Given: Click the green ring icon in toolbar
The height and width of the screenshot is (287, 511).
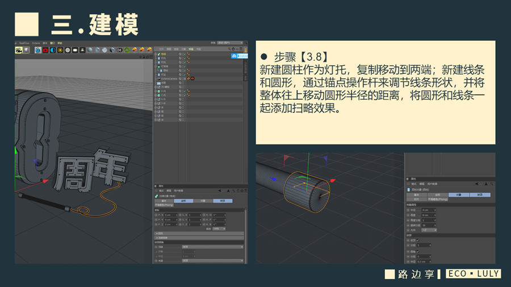Looking at the screenshot, I should click(x=127, y=50).
